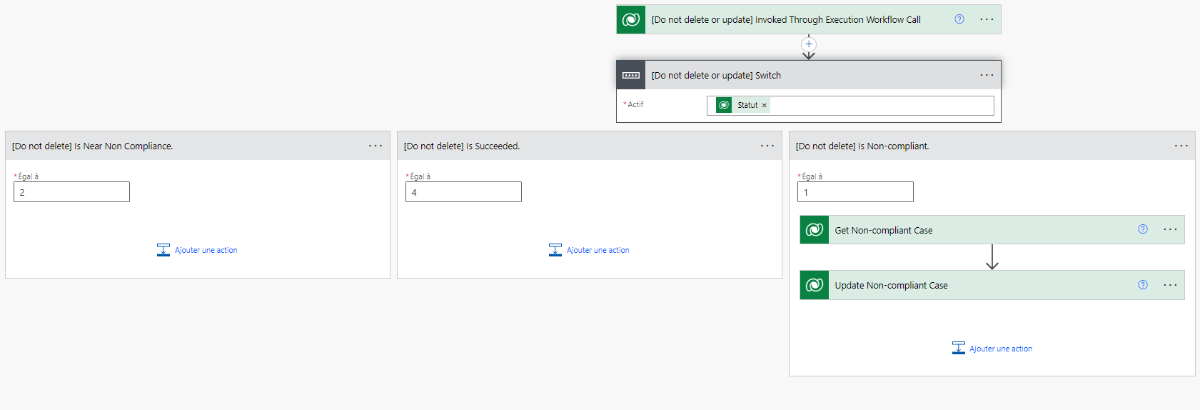Viewport: 1200px width, 410px height.
Task: Open help for Update Non-compliant Case
Action: click(1143, 285)
